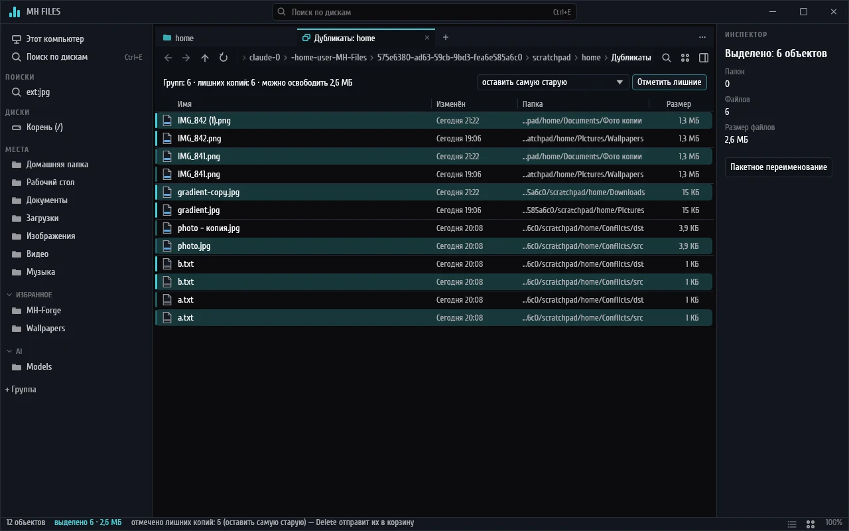Click the "Поиск по дискам" search field
Screen dimensions: 849x531
(x=424, y=12)
